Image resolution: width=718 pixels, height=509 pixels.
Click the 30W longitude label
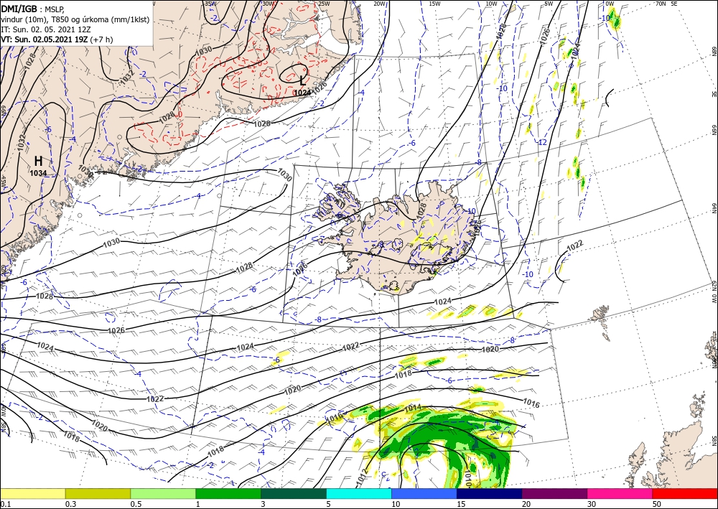click(268, 4)
